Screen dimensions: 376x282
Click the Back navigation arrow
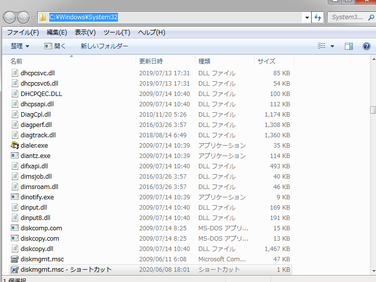[9, 17]
